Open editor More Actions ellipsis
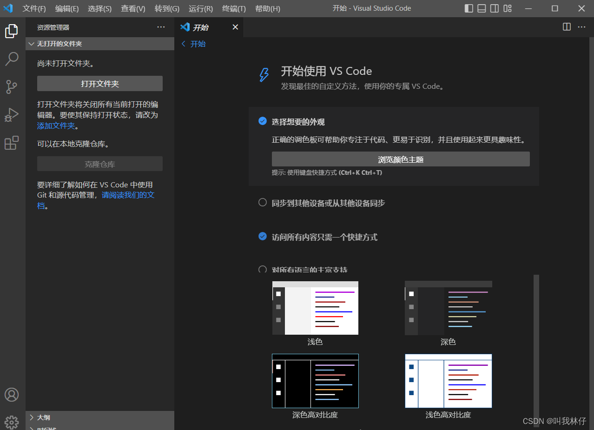Screen dimensions: 594x430 (x=581, y=27)
